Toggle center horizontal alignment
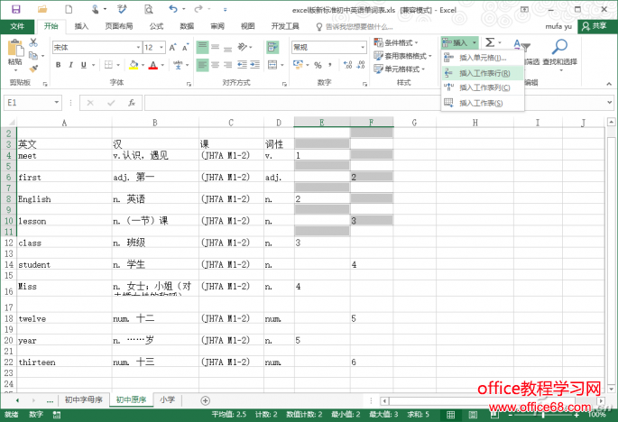618x422 pixels. coord(216,65)
